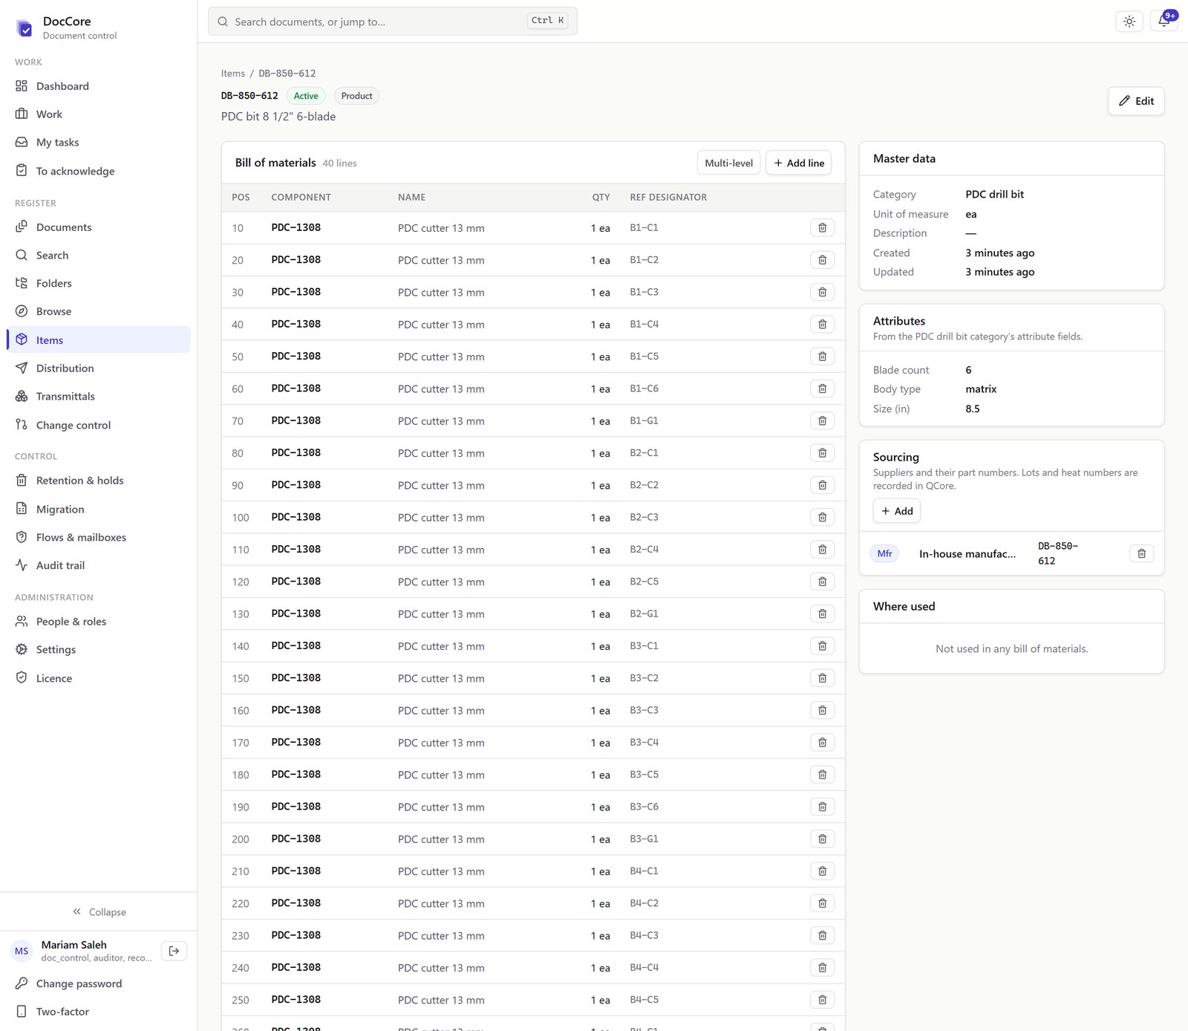This screenshot has width=1188, height=1031.
Task: Click the Product type badge
Action: click(356, 96)
